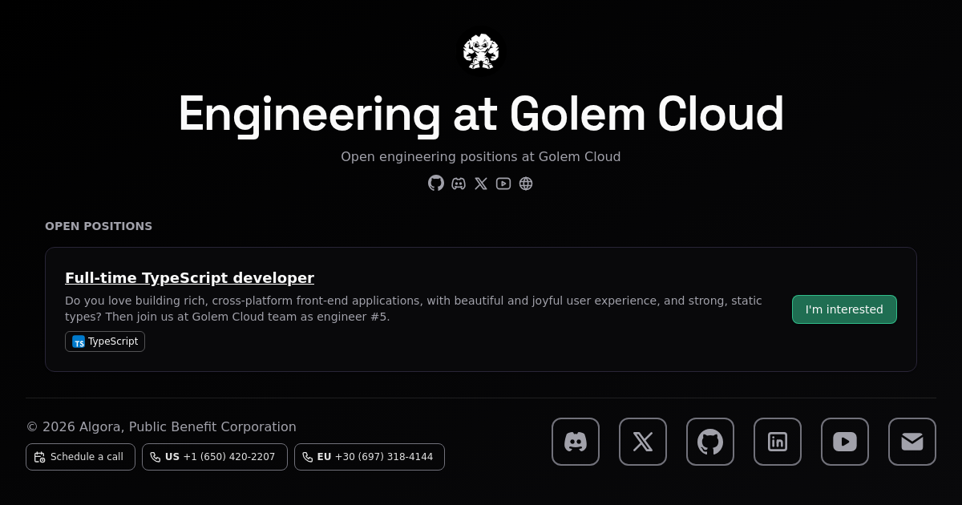Click the email envelope icon in the footer
962x505 pixels.
coord(912,442)
